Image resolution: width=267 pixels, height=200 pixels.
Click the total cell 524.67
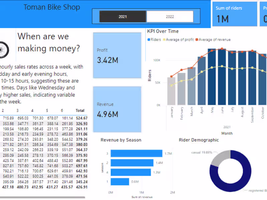82,118
